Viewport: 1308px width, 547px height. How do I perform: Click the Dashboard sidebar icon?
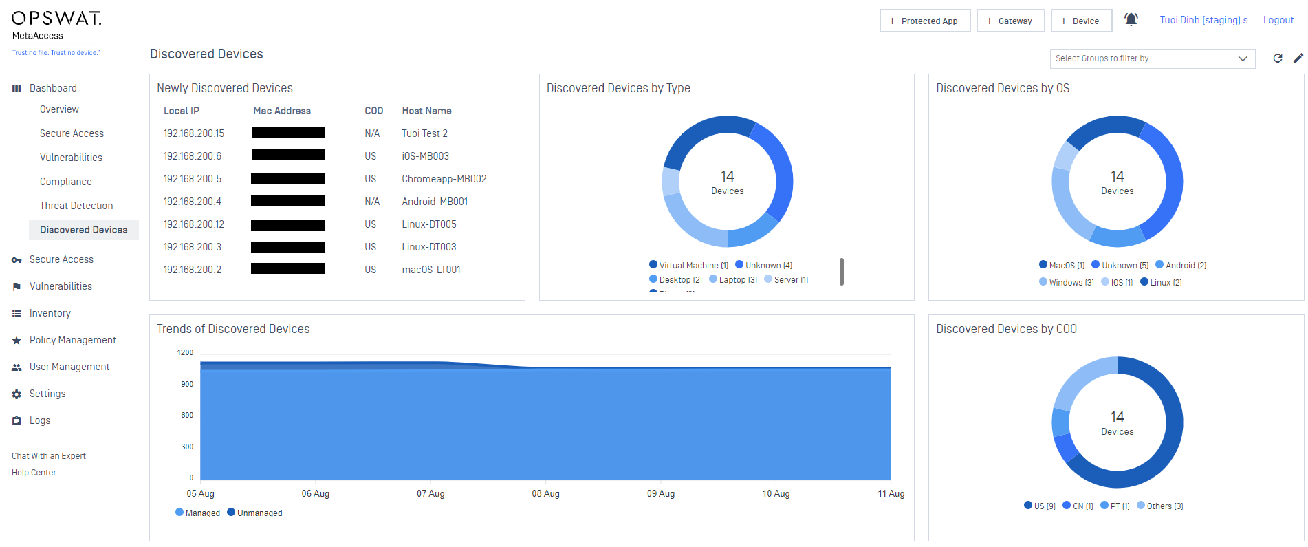(17, 88)
